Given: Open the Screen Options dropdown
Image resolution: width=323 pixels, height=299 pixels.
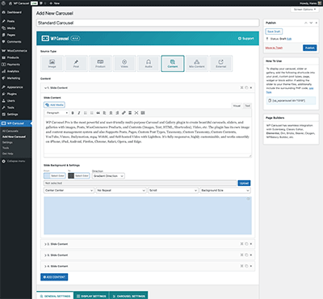Looking at the screenshot, I should click(304, 10).
